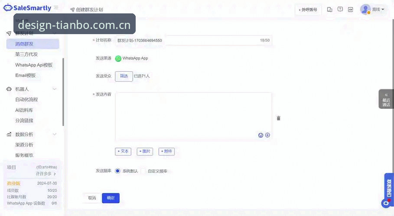Click the plus circle icon in content box
Screen dimensions: 394x216
267,135
